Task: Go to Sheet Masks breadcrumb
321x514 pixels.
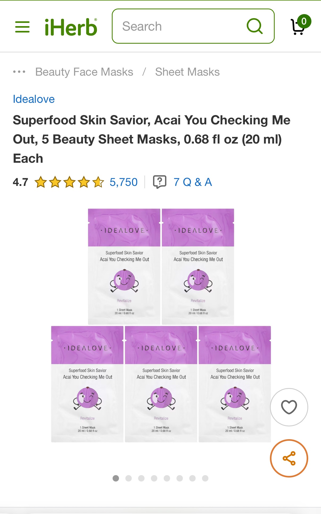Action: pos(187,72)
